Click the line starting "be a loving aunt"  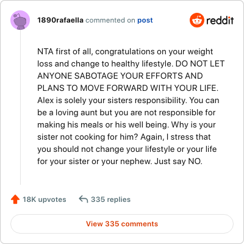126,113
